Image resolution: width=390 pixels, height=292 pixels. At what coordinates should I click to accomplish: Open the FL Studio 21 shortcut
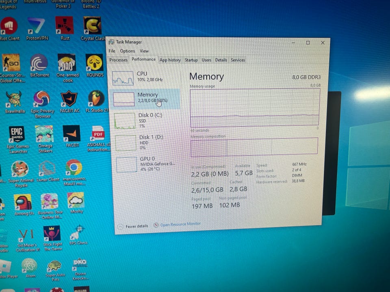(97, 101)
